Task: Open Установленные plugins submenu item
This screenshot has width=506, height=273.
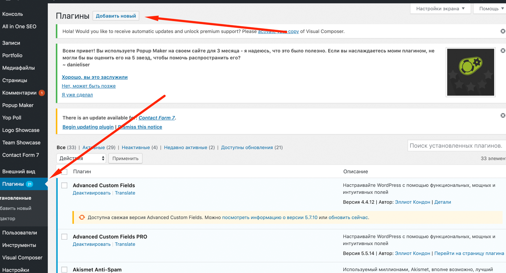Action: tap(16, 198)
